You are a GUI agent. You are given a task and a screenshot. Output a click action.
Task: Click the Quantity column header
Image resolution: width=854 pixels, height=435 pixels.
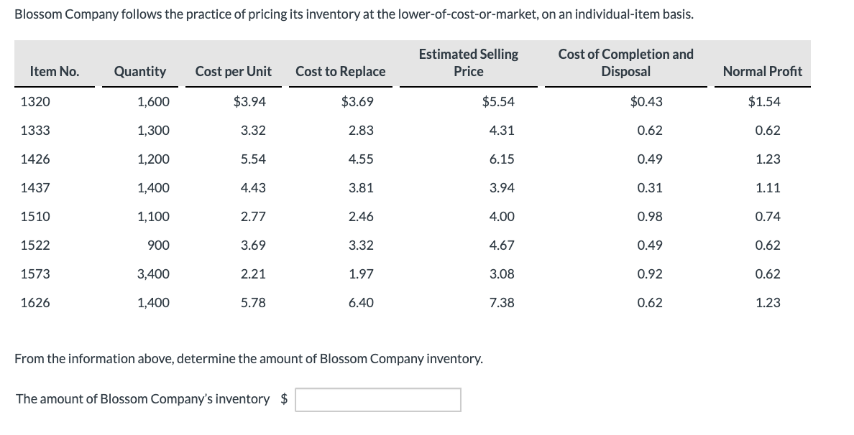(139, 71)
